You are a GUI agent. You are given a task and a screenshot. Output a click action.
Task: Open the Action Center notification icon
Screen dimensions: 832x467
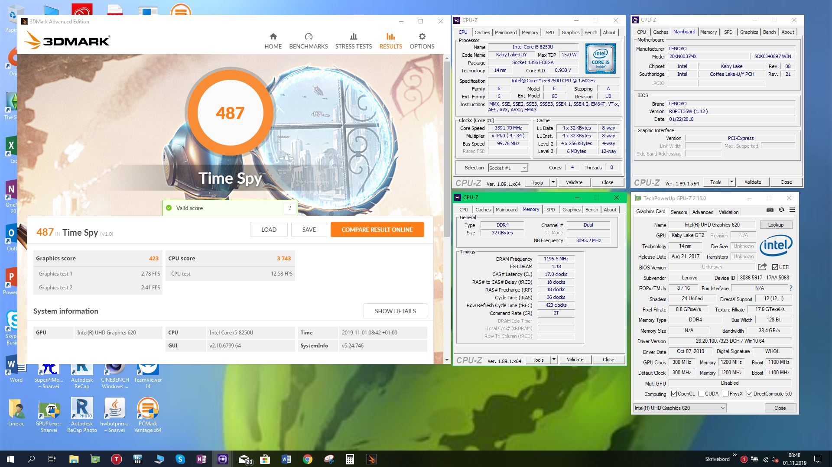[818, 459]
